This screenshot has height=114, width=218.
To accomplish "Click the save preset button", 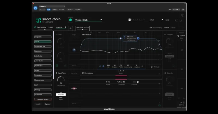I will [x=167, y=20].
